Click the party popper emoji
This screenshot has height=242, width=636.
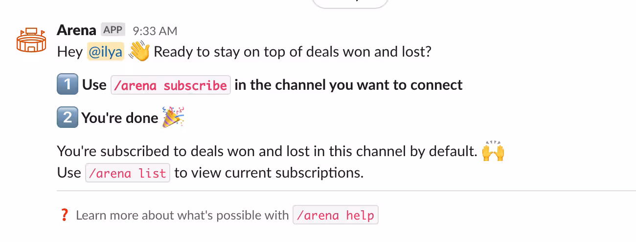click(x=173, y=118)
